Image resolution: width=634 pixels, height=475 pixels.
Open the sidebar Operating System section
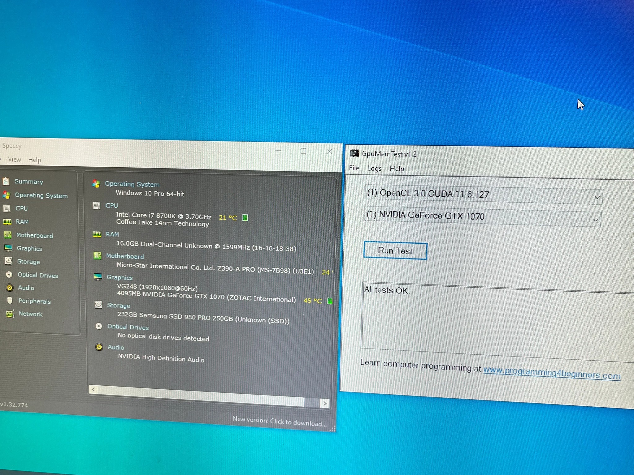tap(41, 195)
